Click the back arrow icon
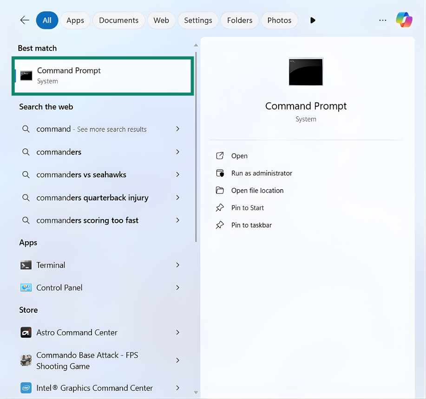Image resolution: width=426 pixels, height=399 pixels. (25, 20)
